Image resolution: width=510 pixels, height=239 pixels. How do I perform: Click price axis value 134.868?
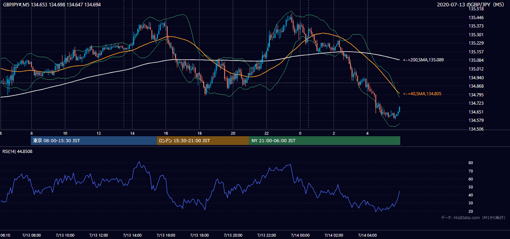coord(476,86)
